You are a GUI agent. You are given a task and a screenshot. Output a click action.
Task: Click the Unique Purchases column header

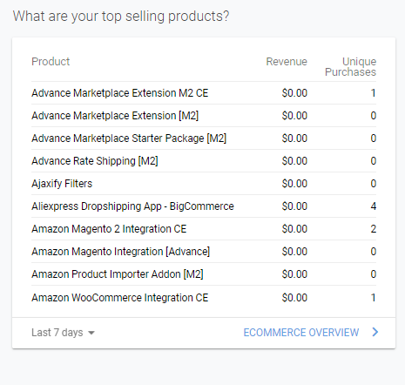point(350,67)
